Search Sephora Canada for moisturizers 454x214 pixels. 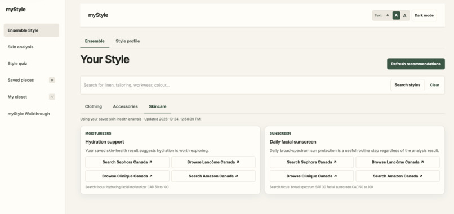coord(127,162)
